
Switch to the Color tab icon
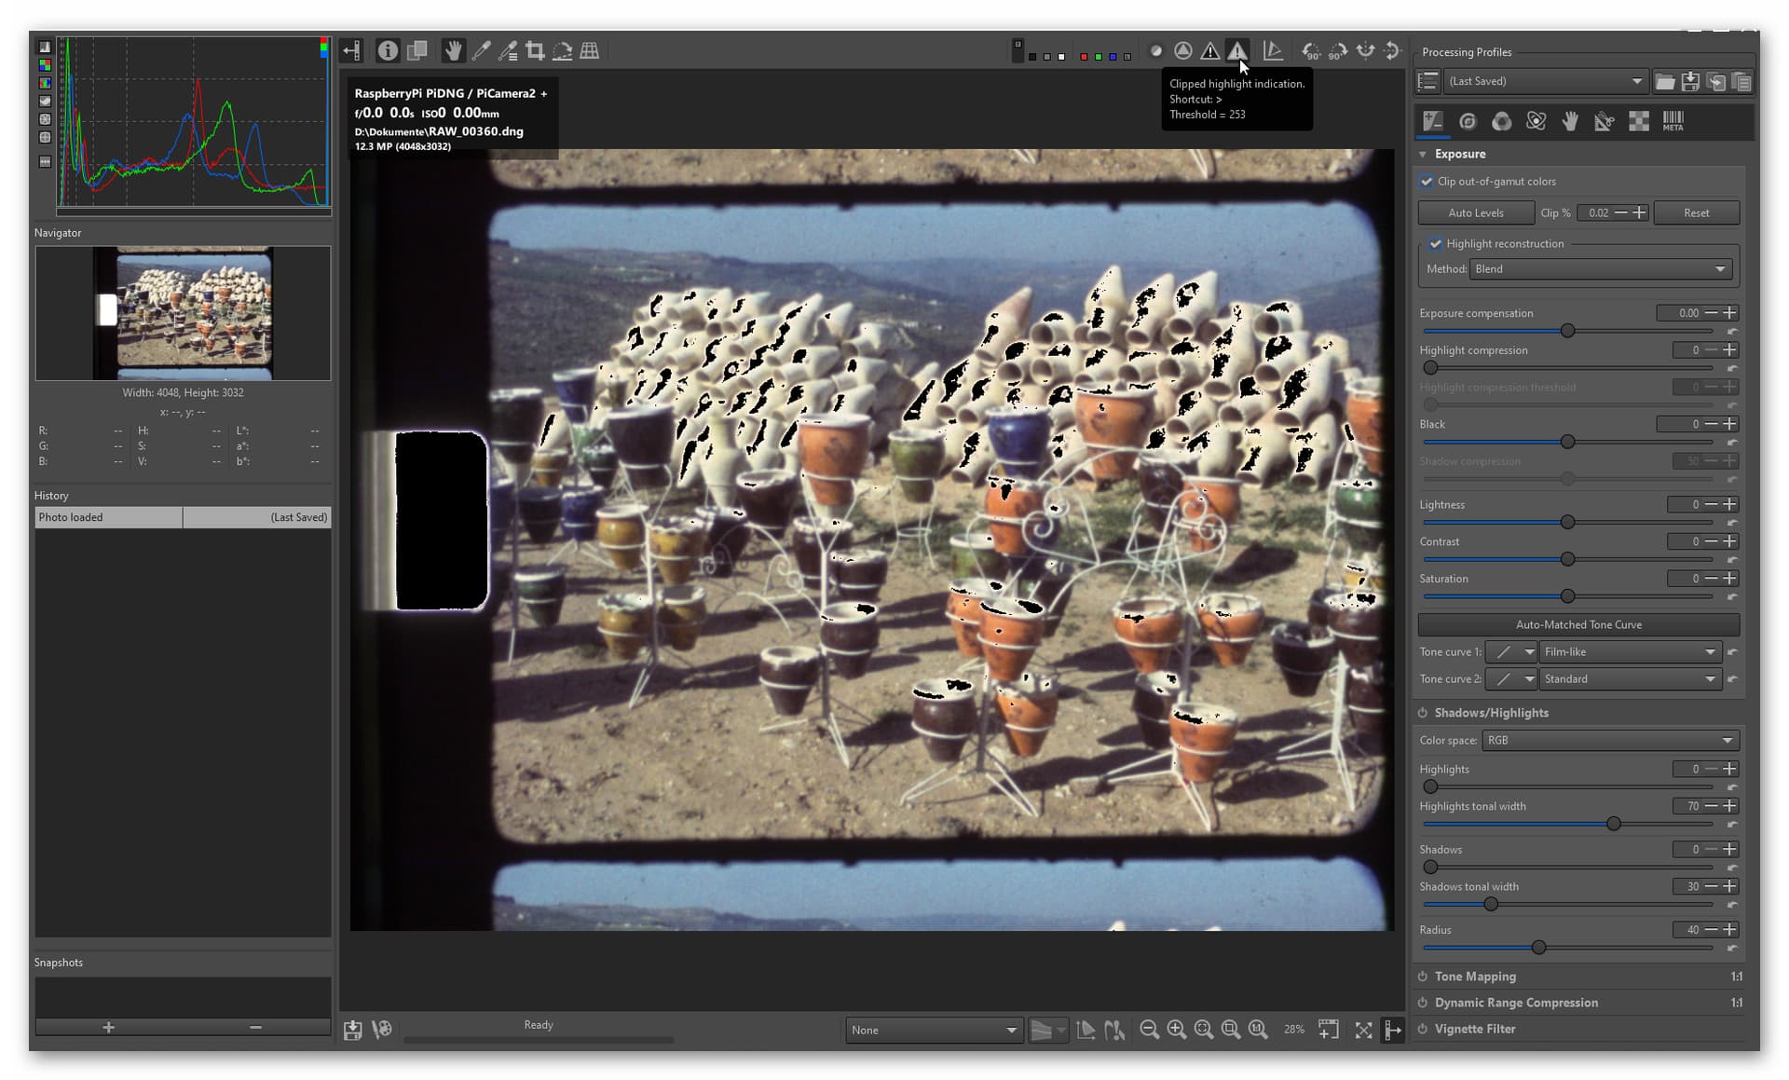coord(1501,121)
